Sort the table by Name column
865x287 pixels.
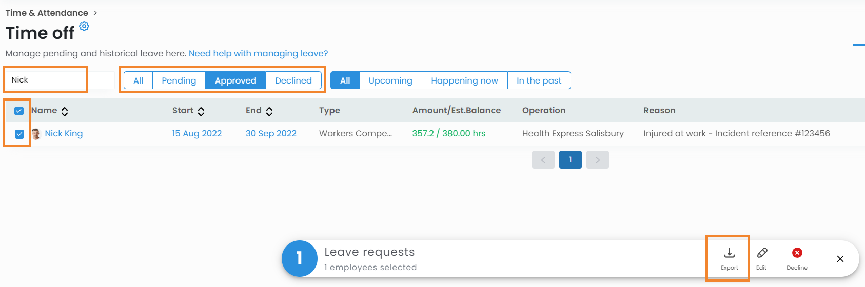coord(65,111)
